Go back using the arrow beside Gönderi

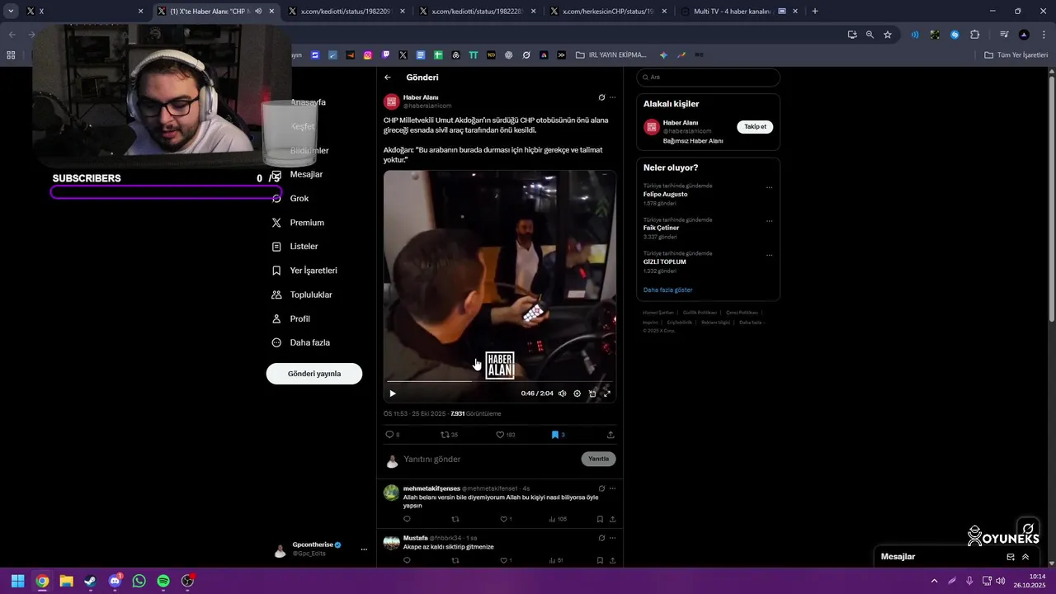[388, 78]
